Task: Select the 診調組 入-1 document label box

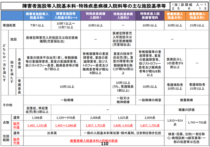Action: point(189,7)
